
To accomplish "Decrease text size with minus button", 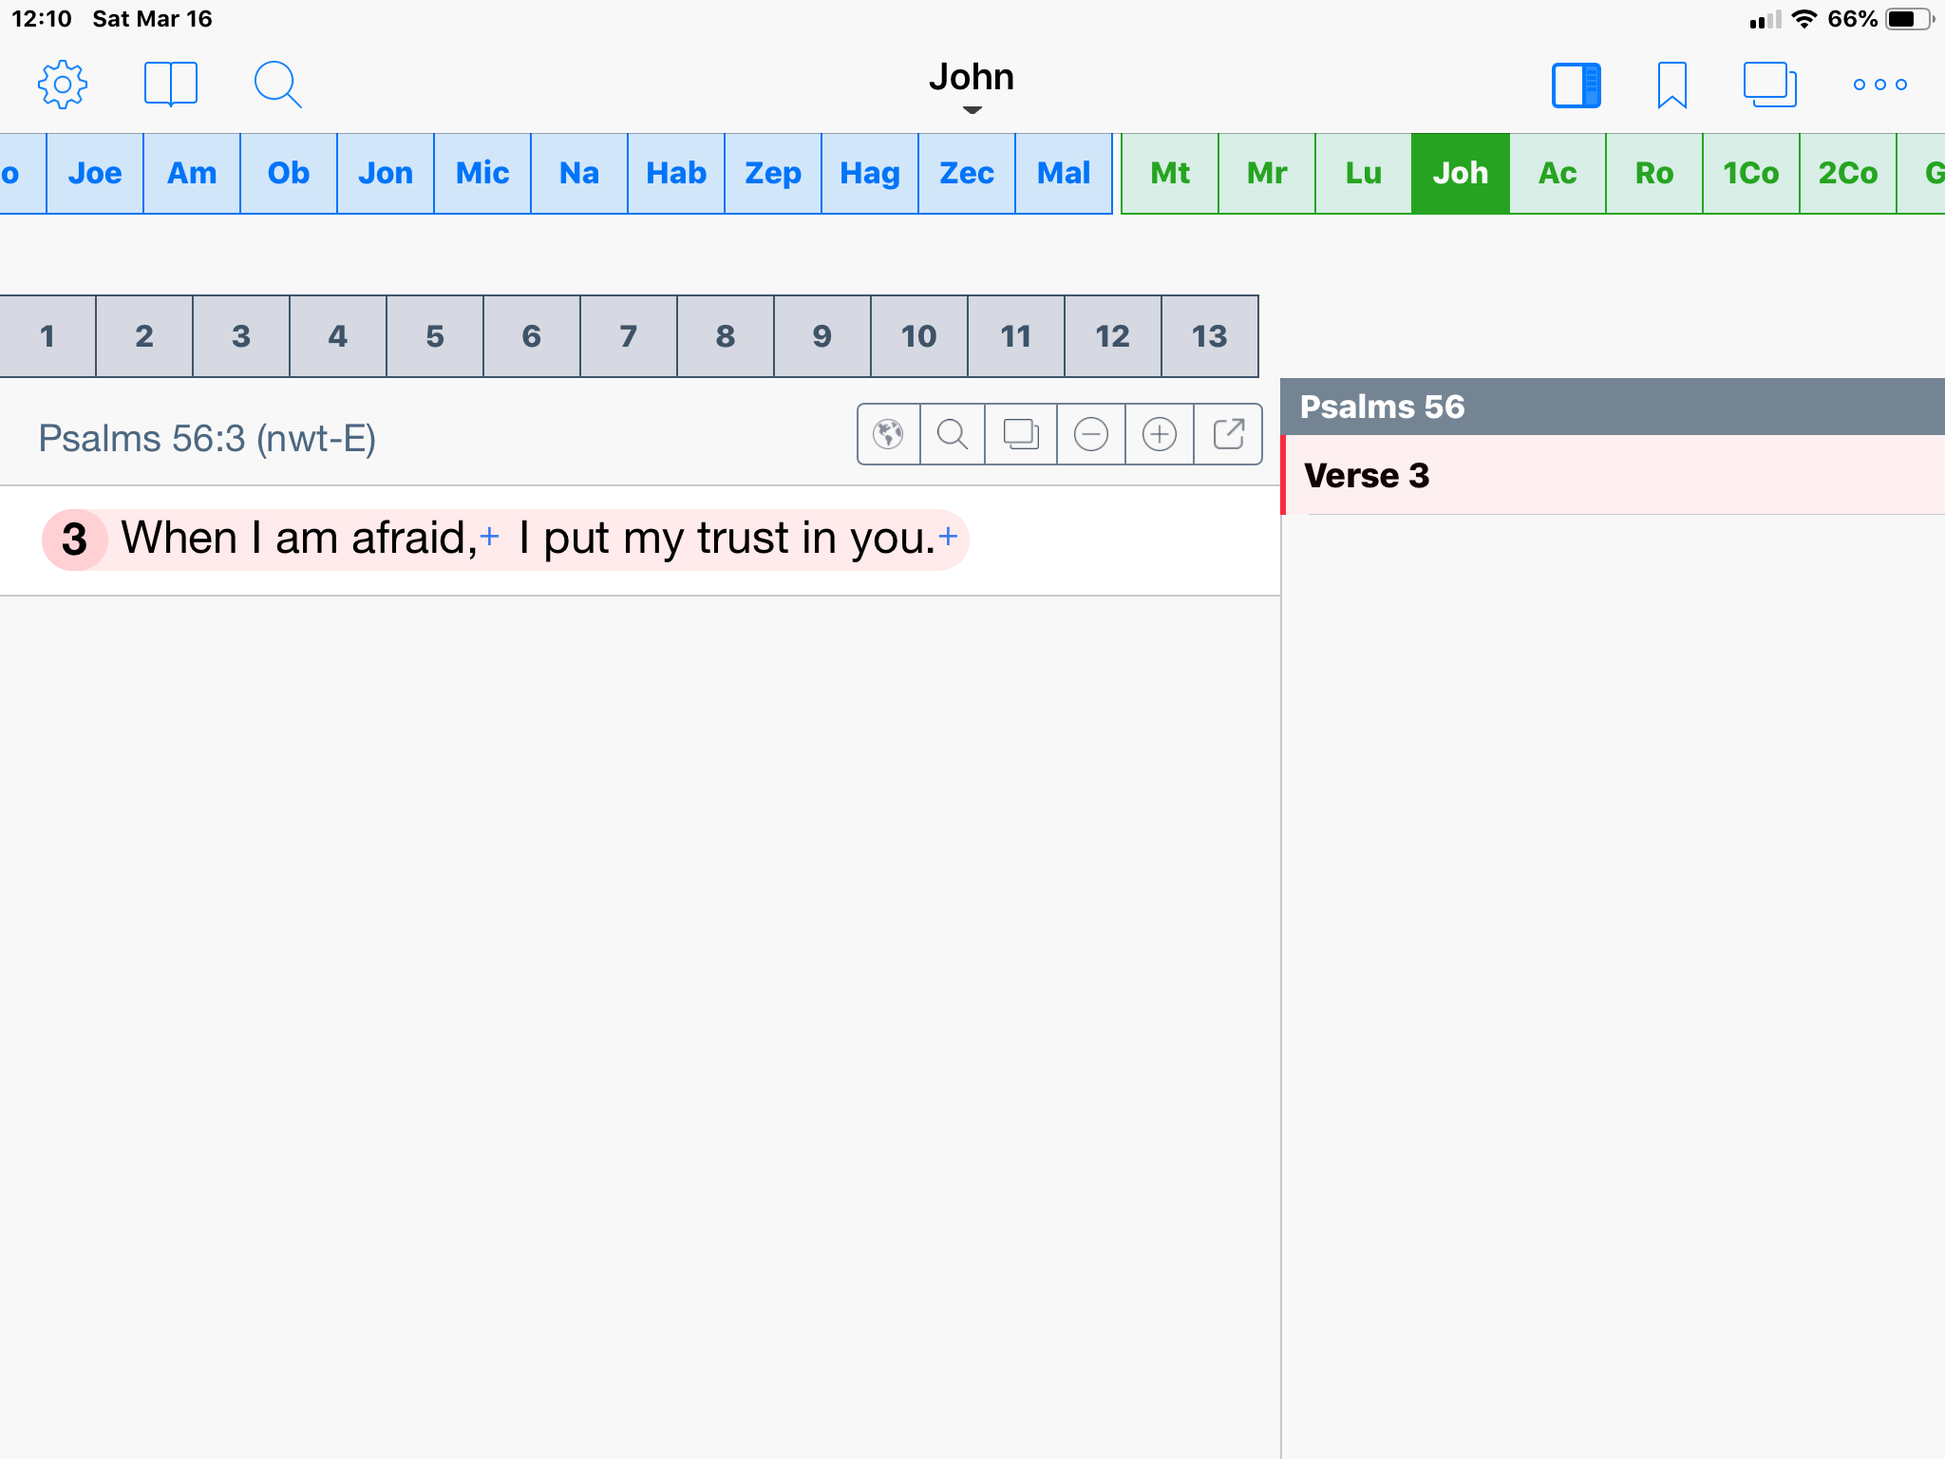I will (x=1090, y=434).
